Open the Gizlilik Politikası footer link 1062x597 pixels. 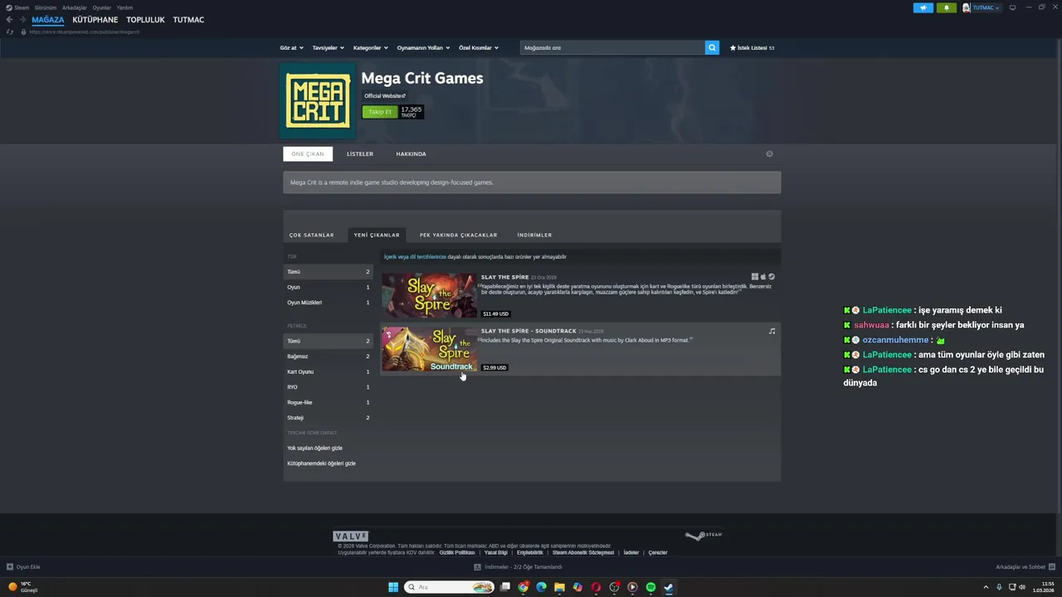pyautogui.click(x=457, y=552)
